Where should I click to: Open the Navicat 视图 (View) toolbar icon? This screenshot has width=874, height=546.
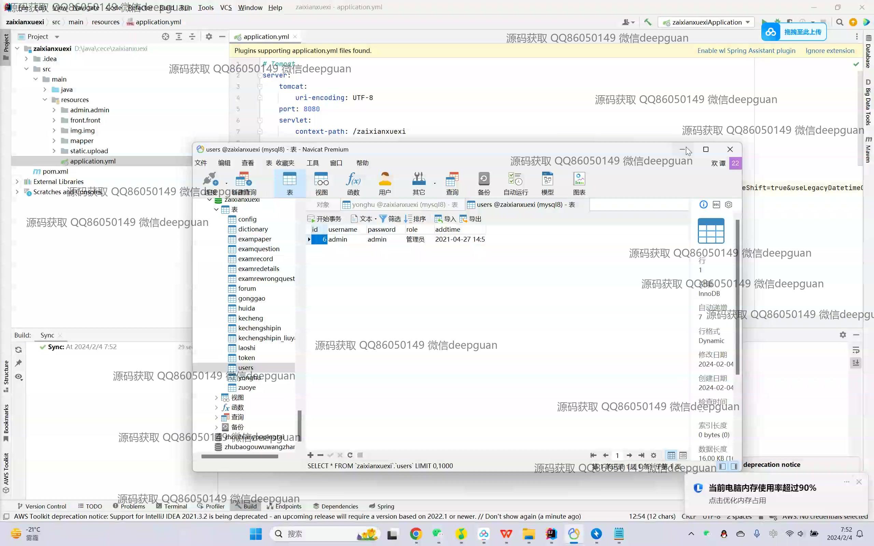click(x=321, y=184)
